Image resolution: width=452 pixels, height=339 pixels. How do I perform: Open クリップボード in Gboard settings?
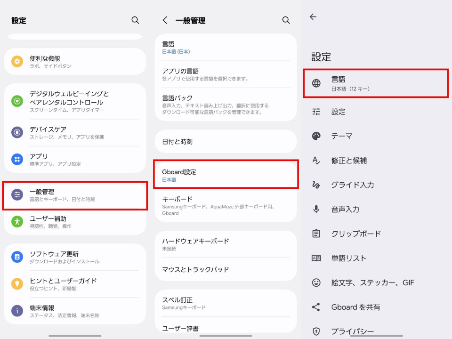click(377, 234)
